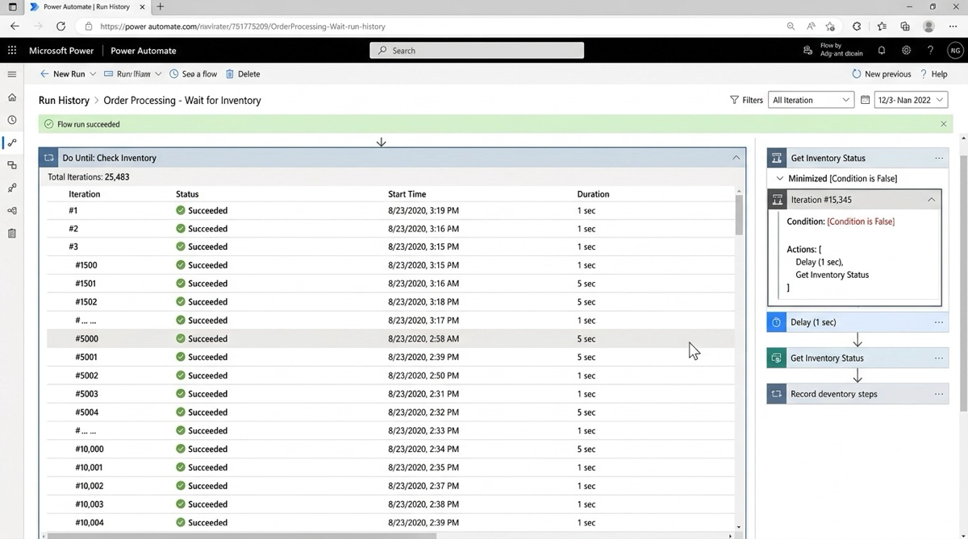This screenshot has width=968, height=539.
Task: Dismiss the Flow run succeeded banner
Action: (943, 124)
